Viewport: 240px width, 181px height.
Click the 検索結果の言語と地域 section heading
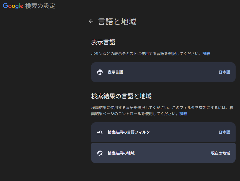(x=121, y=96)
